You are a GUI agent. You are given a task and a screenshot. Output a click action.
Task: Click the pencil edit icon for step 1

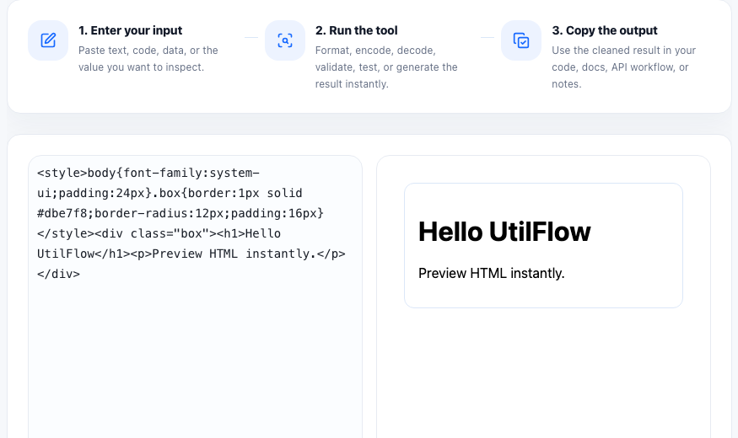click(48, 40)
